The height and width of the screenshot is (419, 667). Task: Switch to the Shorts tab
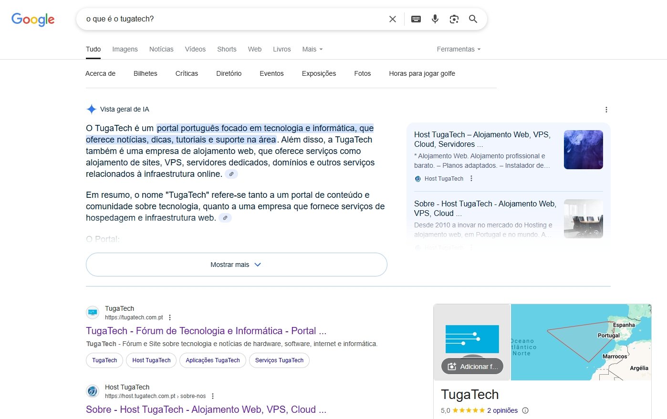pos(227,49)
